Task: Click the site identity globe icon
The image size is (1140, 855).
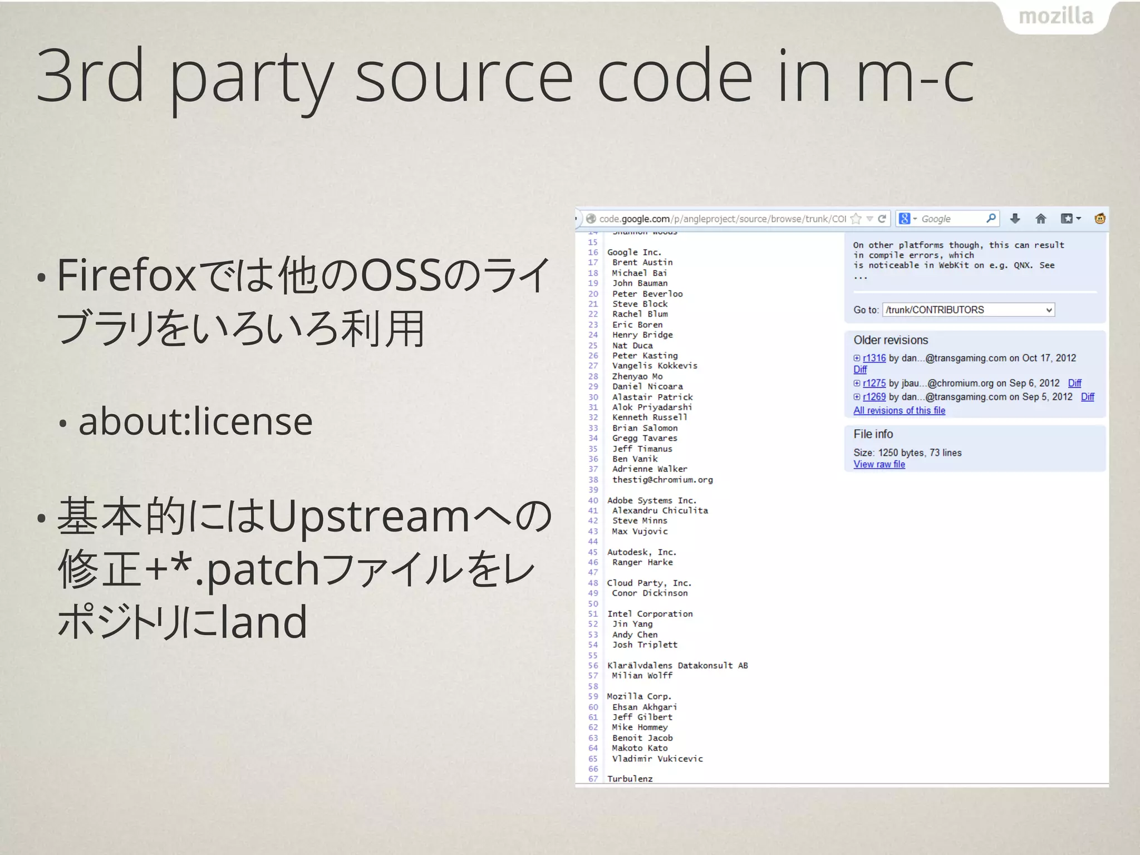Action: 591,219
